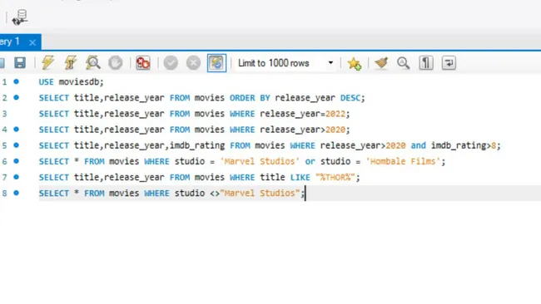
Task: Stop the running query hand icon
Action: [115, 63]
